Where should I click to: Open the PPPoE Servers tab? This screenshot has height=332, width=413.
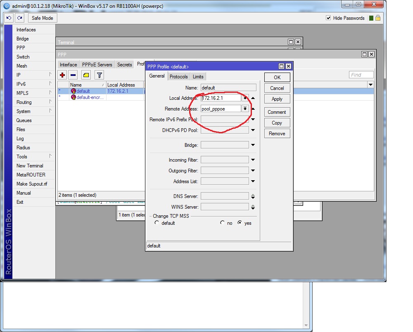coord(97,65)
